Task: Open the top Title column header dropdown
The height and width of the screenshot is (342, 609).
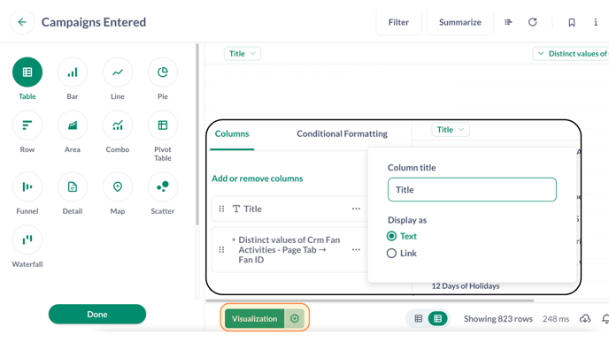Action: 243,54
